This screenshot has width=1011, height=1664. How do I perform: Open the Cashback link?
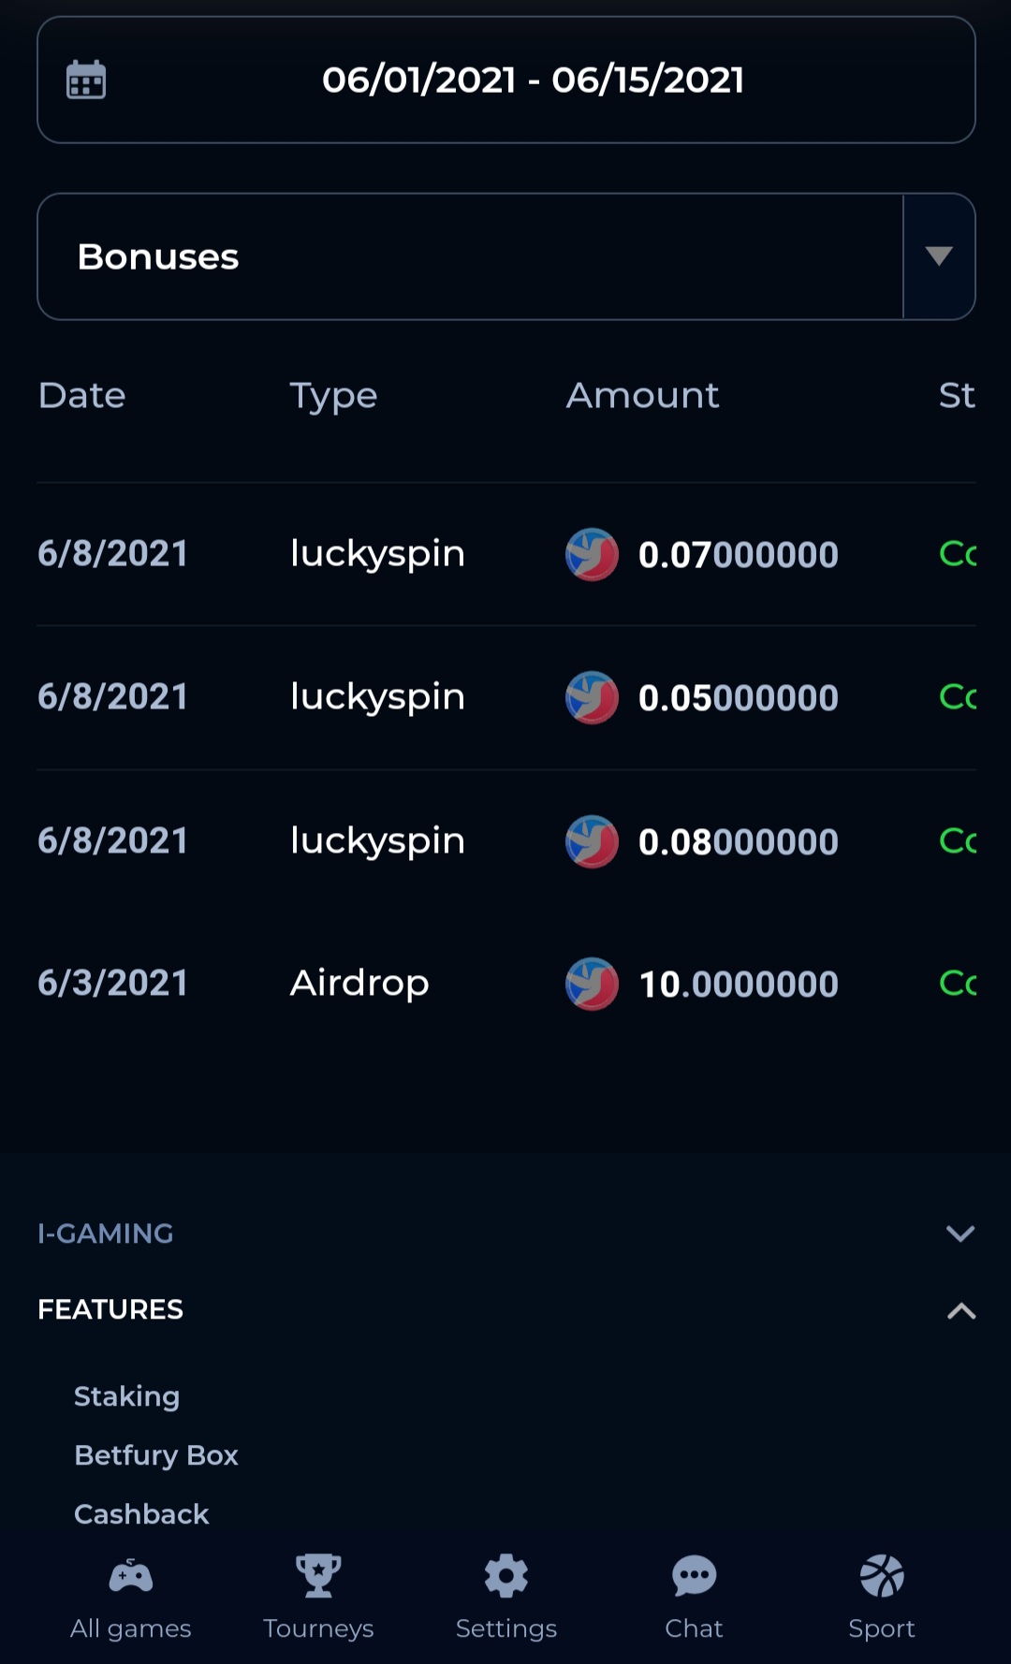[141, 1514]
